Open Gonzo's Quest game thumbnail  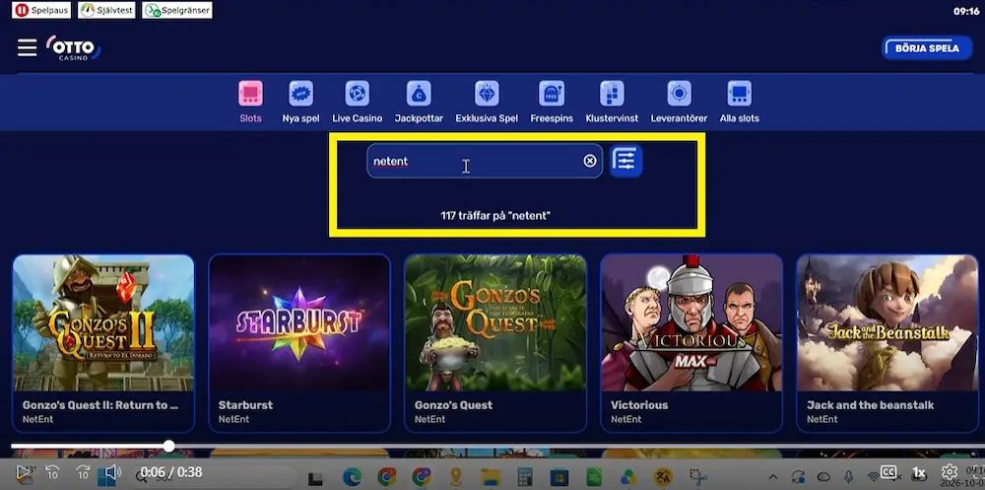pyautogui.click(x=495, y=323)
